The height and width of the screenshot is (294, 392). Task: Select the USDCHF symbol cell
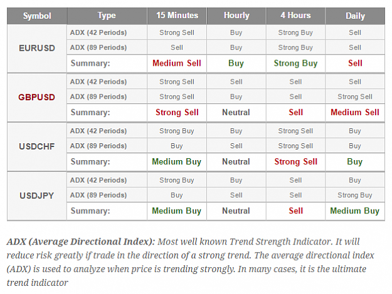click(x=37, y=146)
